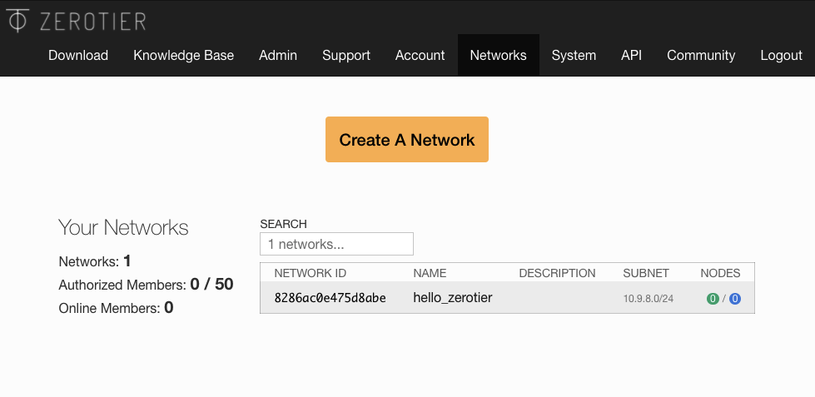The height and width of the screenshot is (397, 815).
Task: Click the ZeroTier logo icon
Action: [x=17, y=21]
